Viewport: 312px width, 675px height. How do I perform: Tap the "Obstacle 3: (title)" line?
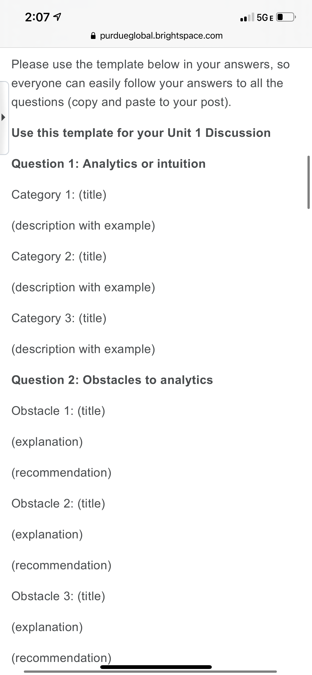click(58, 596)
